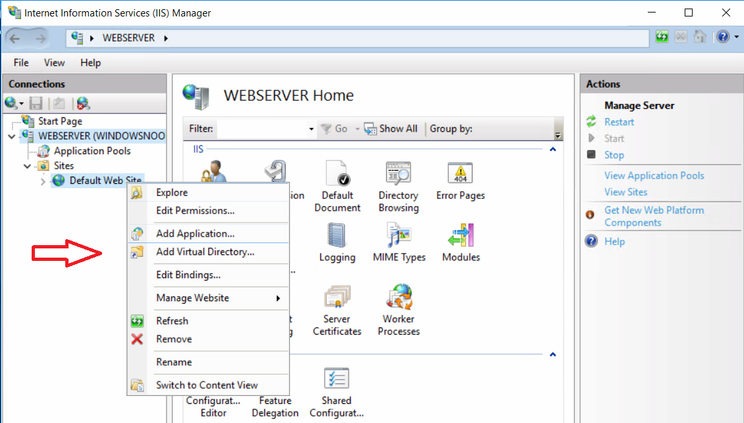Screen dimensions: 744x423
Task: Click the Up folder icon in Connections toolbar
Action: tap(59, 103)
